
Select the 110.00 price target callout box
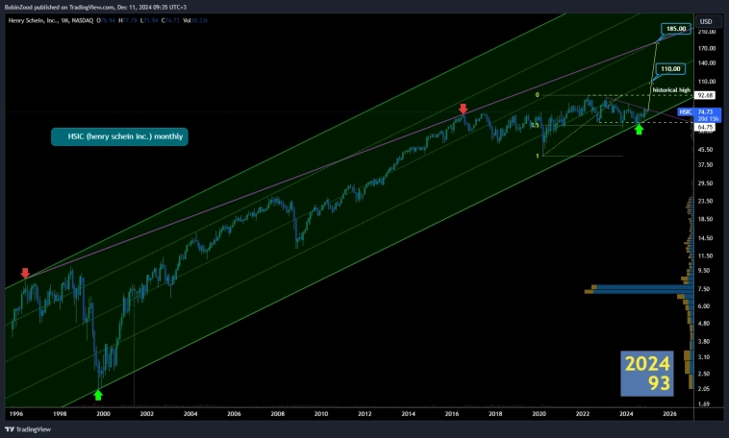[x=670, y=69]
